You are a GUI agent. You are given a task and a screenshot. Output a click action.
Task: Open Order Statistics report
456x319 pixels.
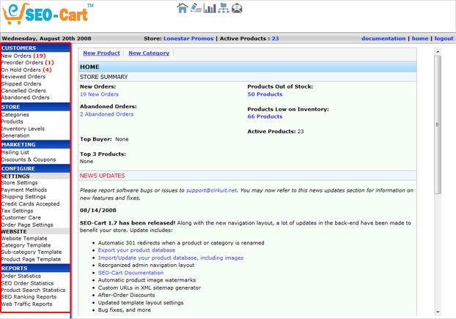(x=21, y=276)
